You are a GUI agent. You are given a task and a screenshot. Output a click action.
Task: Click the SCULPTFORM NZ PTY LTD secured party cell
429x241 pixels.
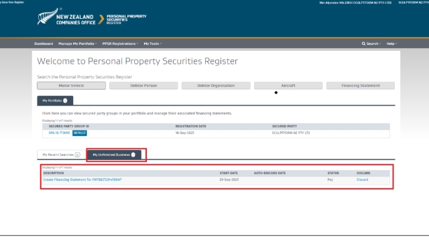pyautogui.click(x=291, y=133)
